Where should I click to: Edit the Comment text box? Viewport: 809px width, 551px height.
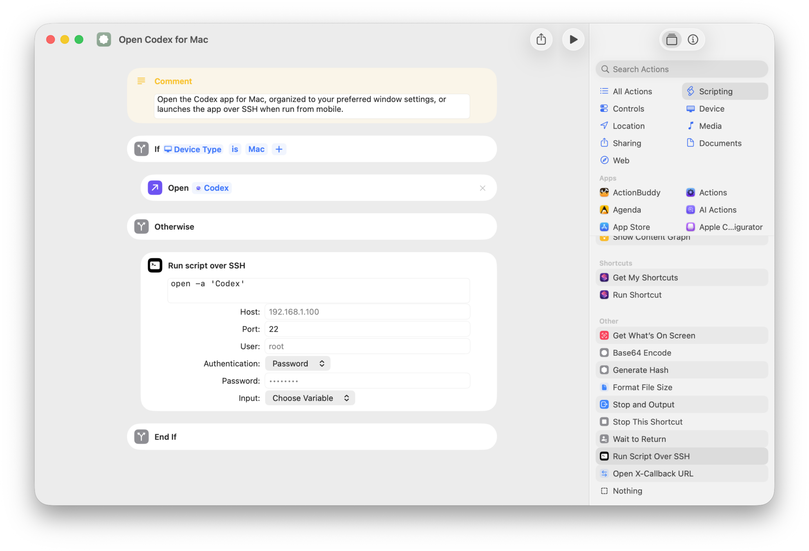[312, 106]
